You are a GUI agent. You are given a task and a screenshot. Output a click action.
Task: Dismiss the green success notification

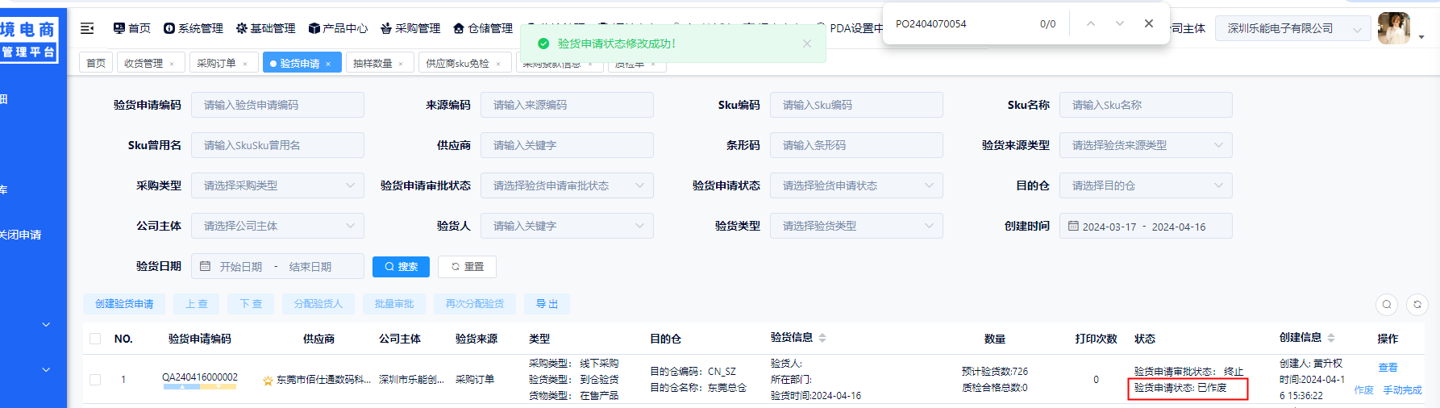tap(806, 44)
